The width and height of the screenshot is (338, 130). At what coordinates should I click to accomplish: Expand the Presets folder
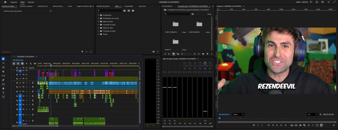[x=98, y=34]
